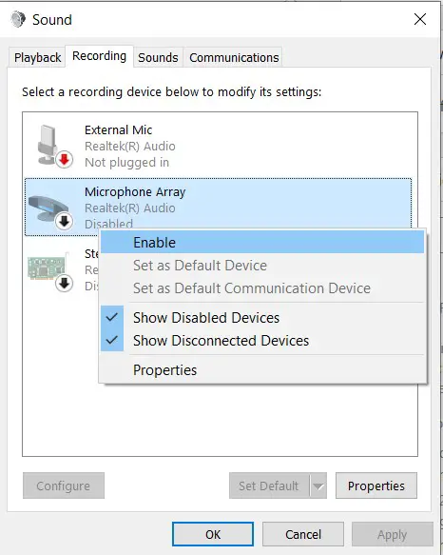The height and width of the screenshot is (555, 443).
Task: Click the OK button
Action: 213,534
